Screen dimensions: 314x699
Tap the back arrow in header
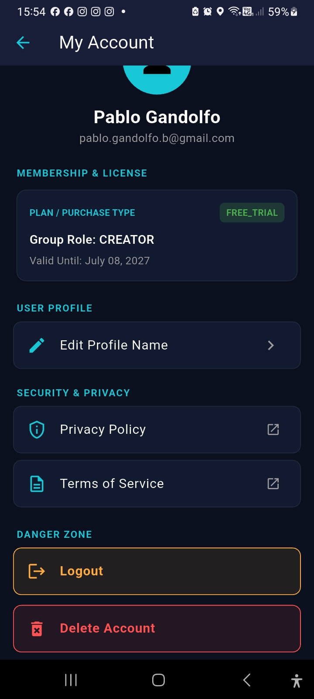(x=23, y=42)
